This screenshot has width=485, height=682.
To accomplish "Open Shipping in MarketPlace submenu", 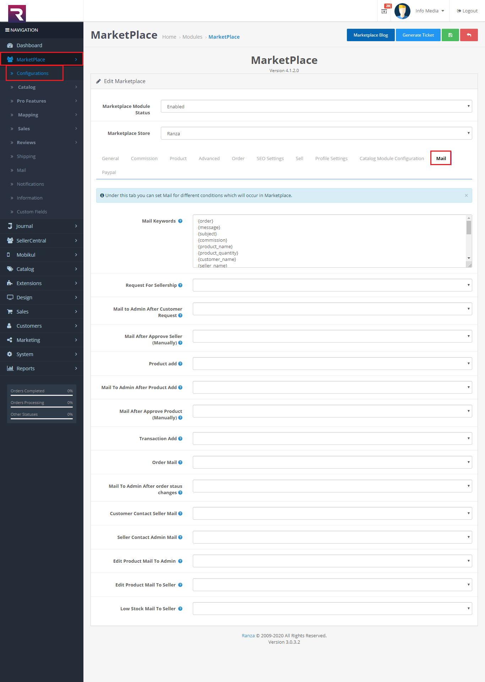I will click(26, 157).
